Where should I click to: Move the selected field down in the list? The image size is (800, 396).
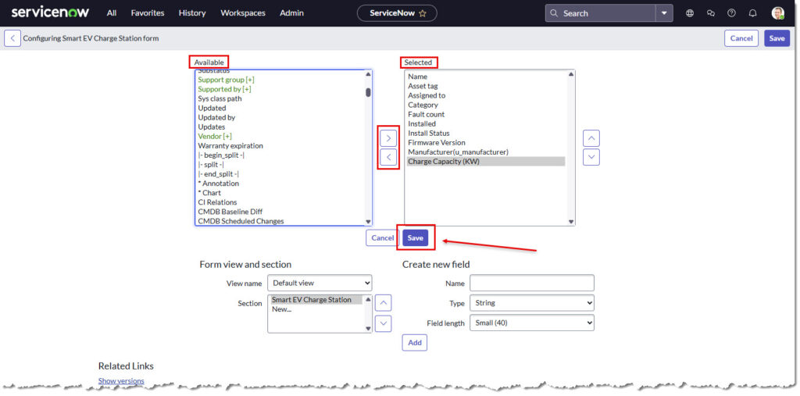click(x=591, y=157)
